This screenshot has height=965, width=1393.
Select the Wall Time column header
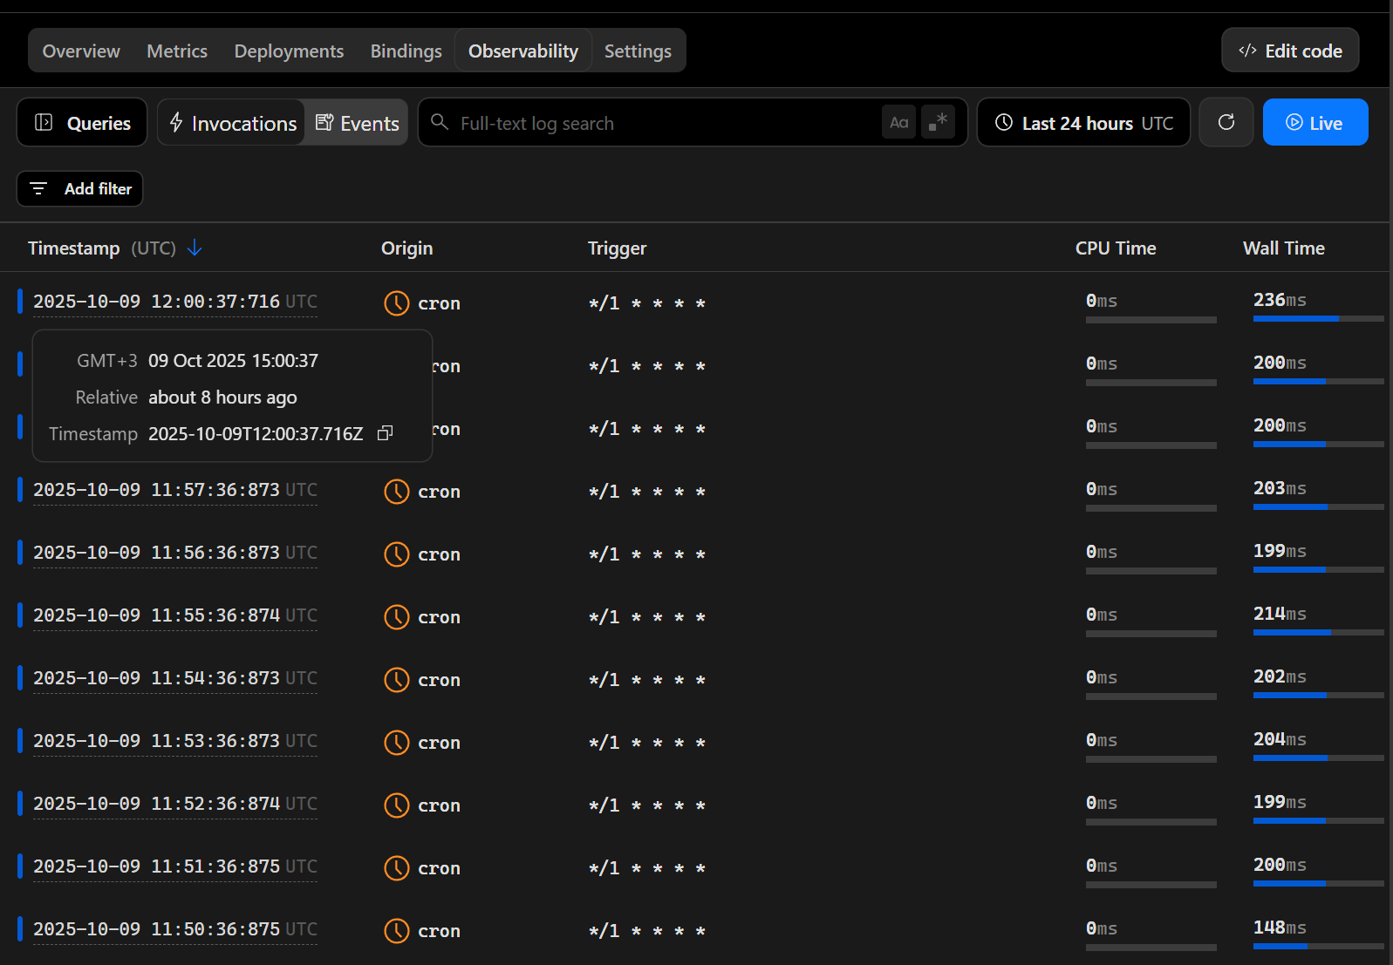pos(1284,248)
